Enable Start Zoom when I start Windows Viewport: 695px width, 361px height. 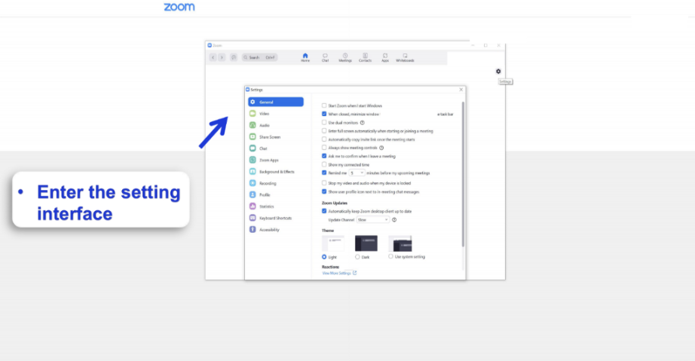coord(324,106)
